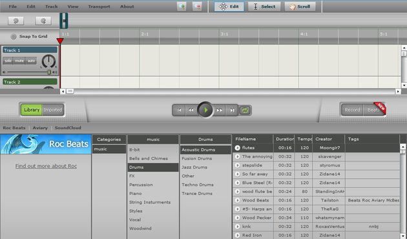Mute Track 1
Screen dimensions: 407x239
(19, 61)
